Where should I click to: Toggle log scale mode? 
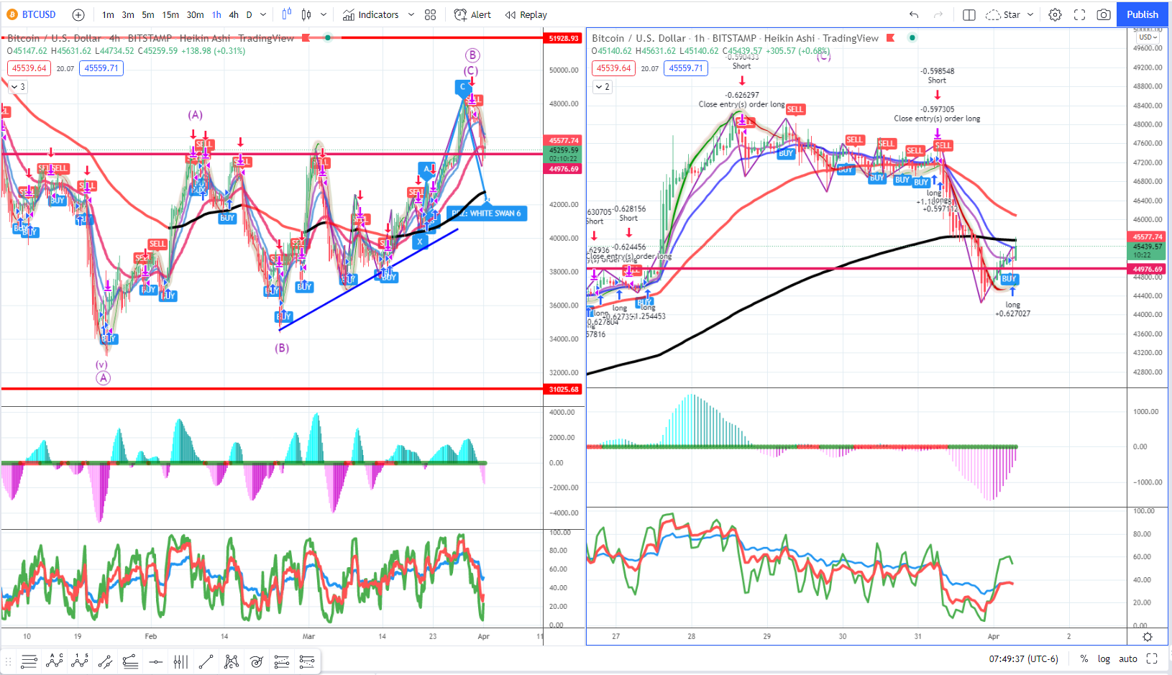(x=1104, y=658)
